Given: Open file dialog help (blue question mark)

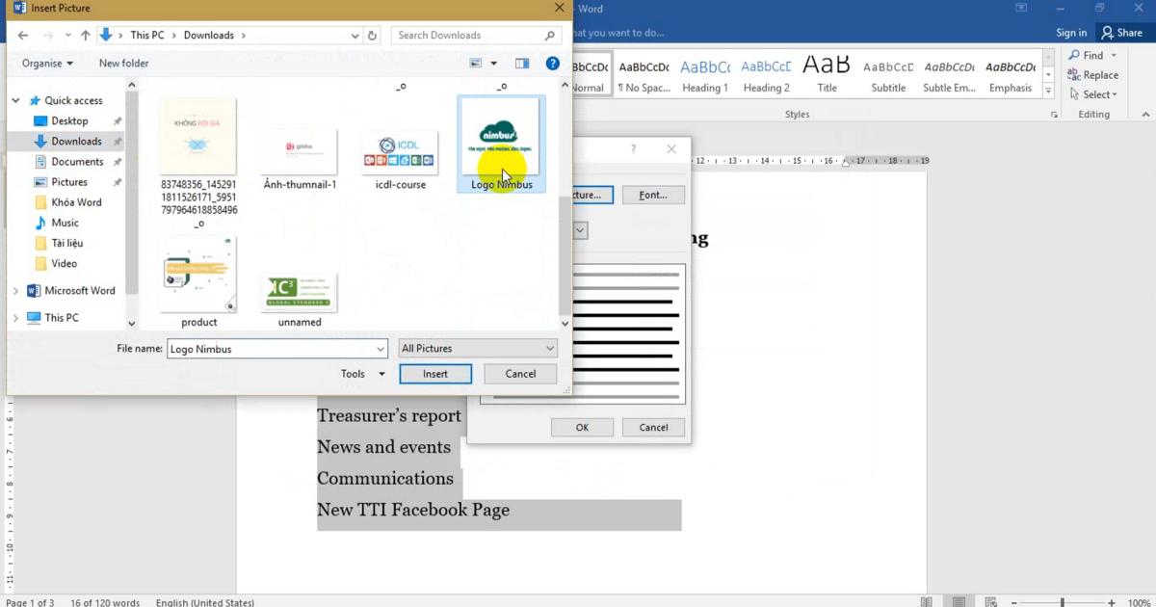Looking at the screenshot, I should 553,64.
